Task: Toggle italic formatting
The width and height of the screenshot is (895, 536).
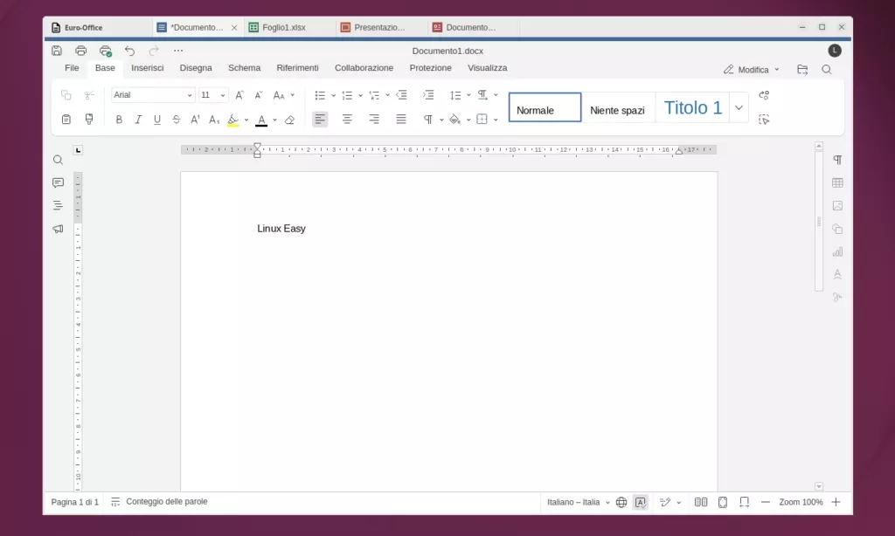Action: click(x=137, y=120)
